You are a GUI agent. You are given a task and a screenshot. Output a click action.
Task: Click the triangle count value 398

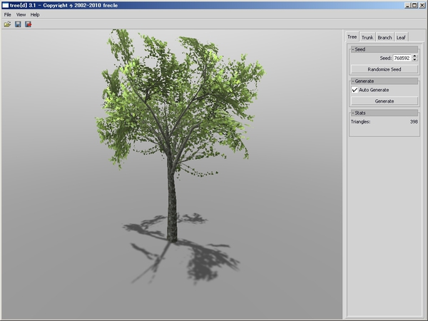coord(414,122)
